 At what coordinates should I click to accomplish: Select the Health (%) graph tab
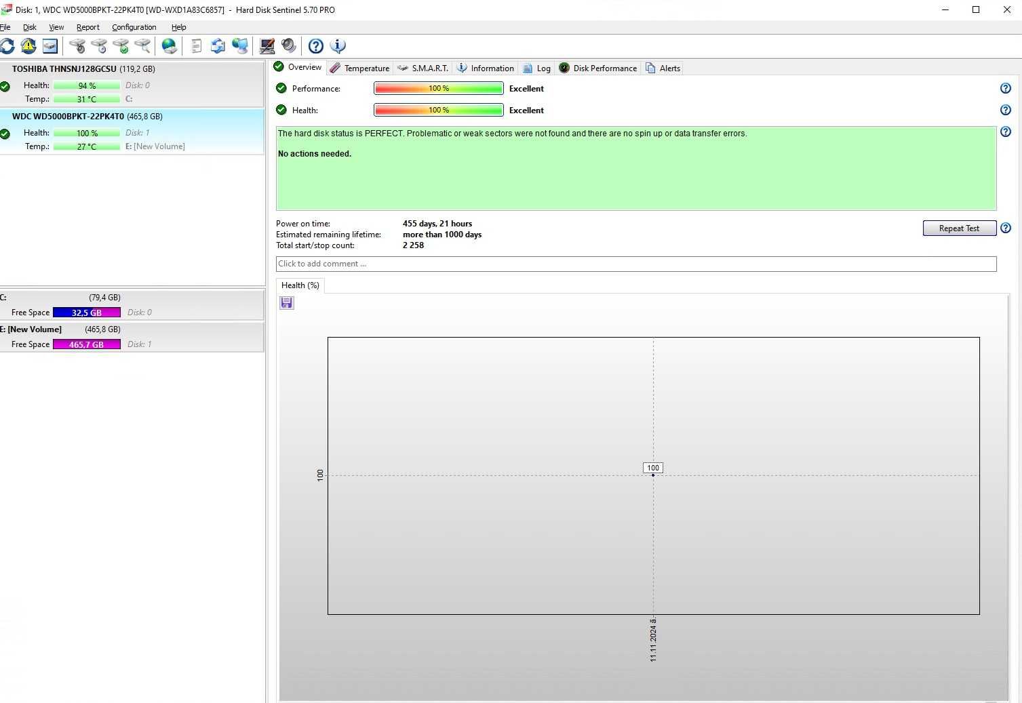click(300, 285)
